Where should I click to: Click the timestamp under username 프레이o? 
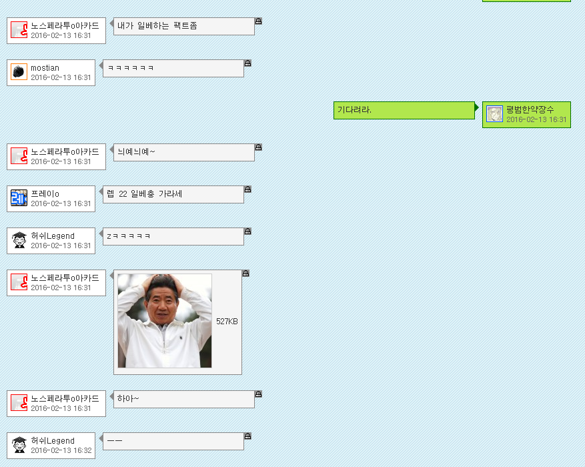tap(61, 203)
